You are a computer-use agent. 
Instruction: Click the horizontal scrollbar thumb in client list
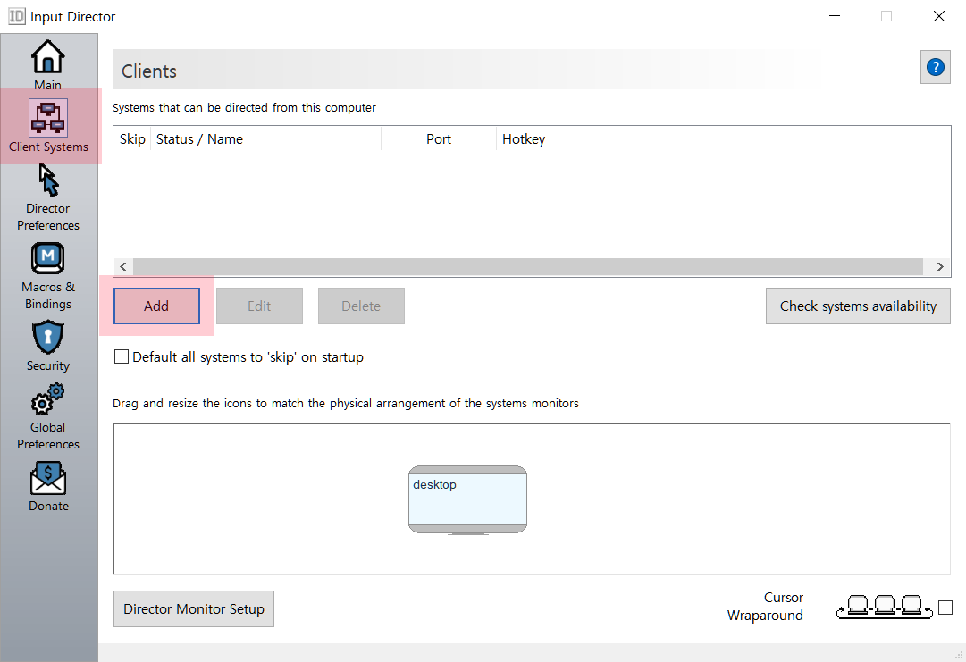coord(528,266)
